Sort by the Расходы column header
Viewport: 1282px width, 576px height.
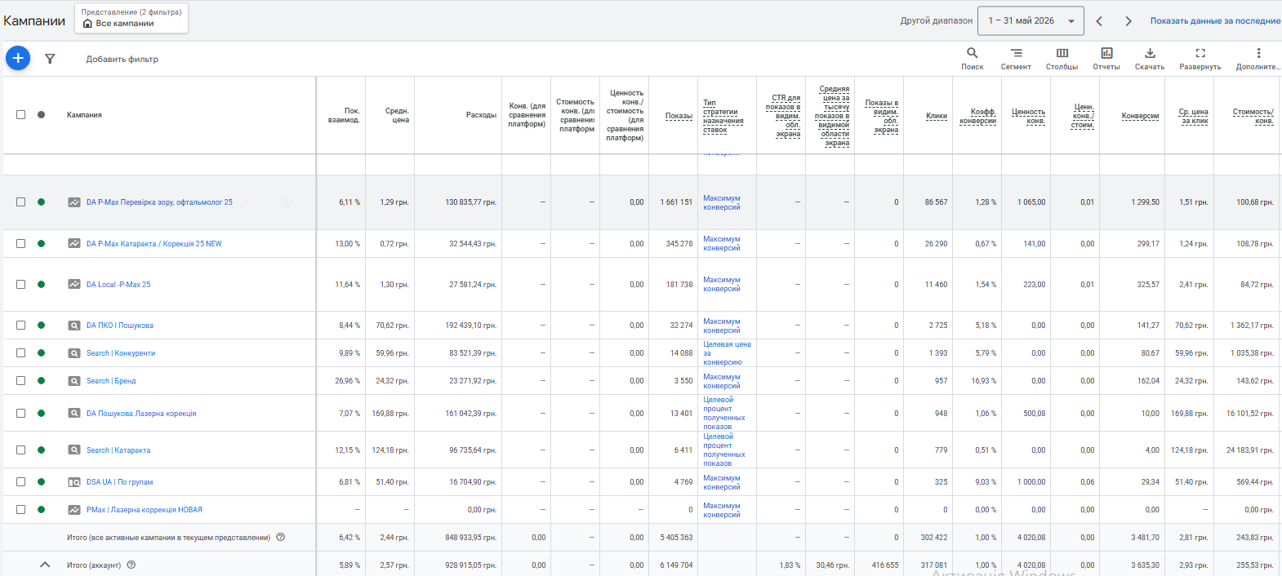click(481, 115)
